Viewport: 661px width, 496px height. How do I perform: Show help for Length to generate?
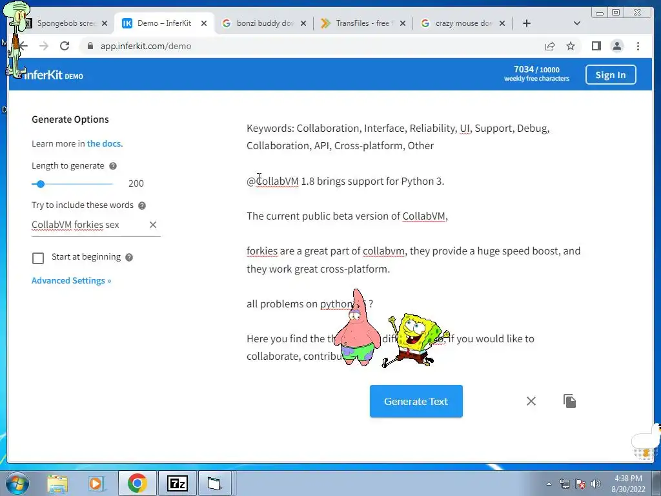pyautogui.click(x=113, y=166)
